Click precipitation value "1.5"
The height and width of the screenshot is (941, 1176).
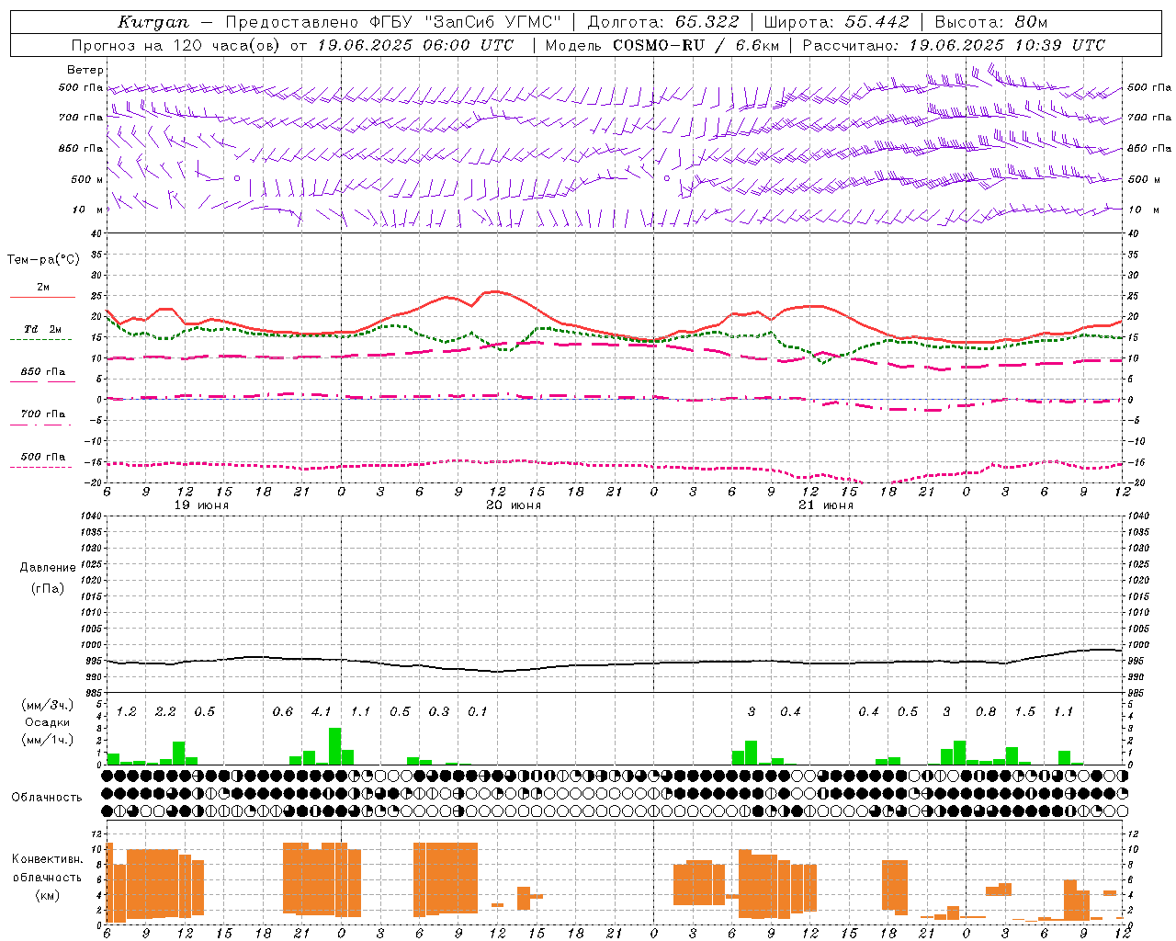pyautogui.click(x=1024, y=712)
